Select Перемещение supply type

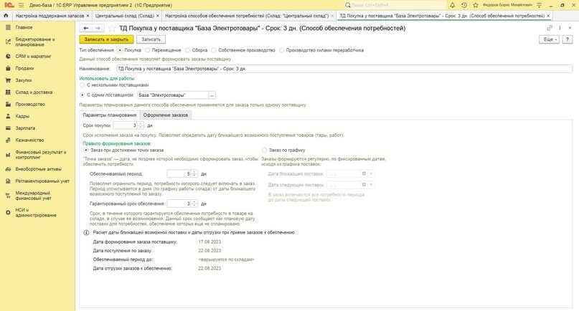pos(148,50)
